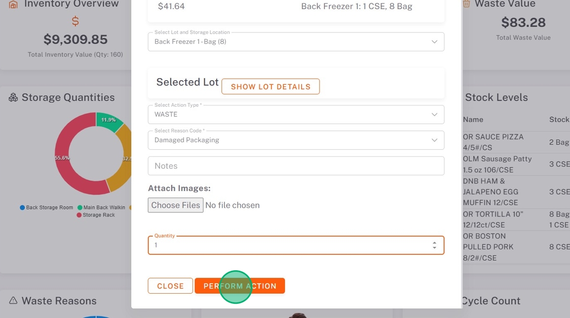Screen dimensions: 570x318
Task: Click Choose Files to attach images
Action: click(176, 205)
